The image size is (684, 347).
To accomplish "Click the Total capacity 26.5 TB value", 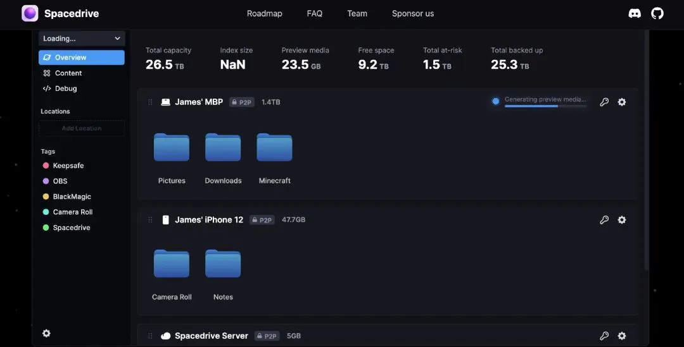I will 165,64.
